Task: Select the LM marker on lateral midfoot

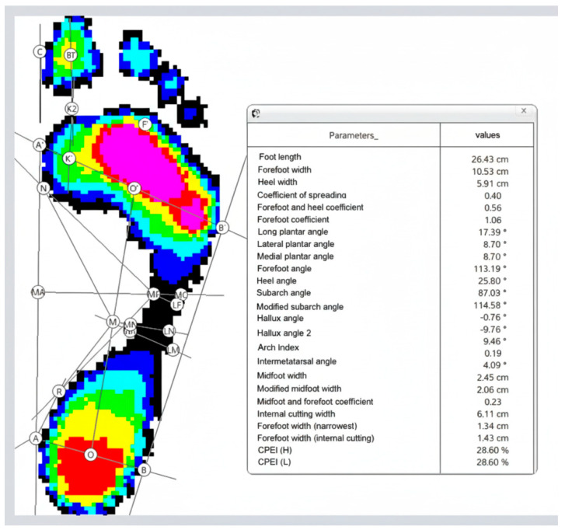Action: click(x=173, y=349)
